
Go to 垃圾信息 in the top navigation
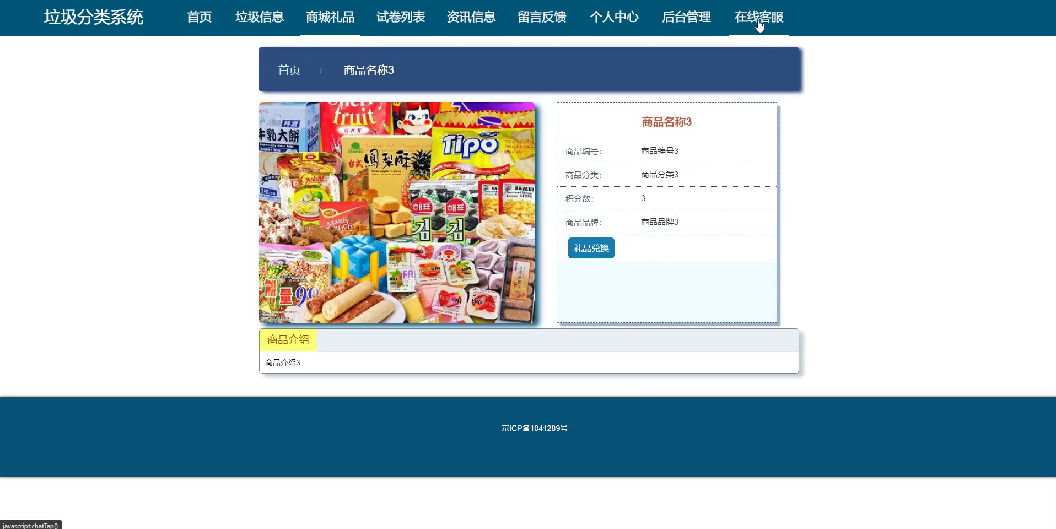[x=260, y=17]
